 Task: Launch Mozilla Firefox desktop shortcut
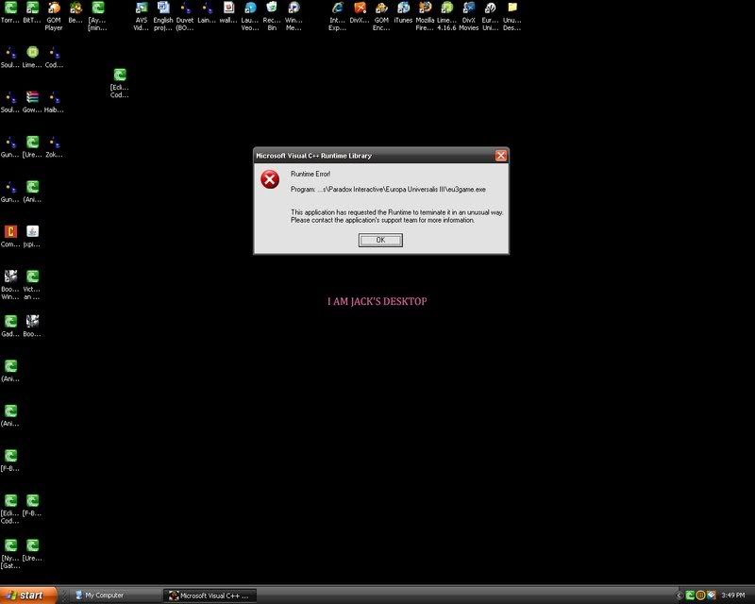425,16
